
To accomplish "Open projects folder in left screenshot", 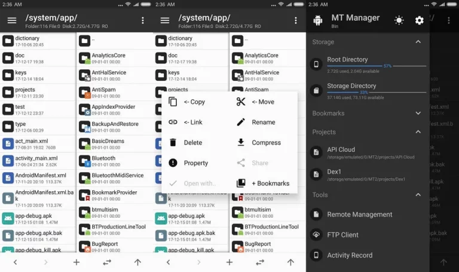I will [38, 93].
